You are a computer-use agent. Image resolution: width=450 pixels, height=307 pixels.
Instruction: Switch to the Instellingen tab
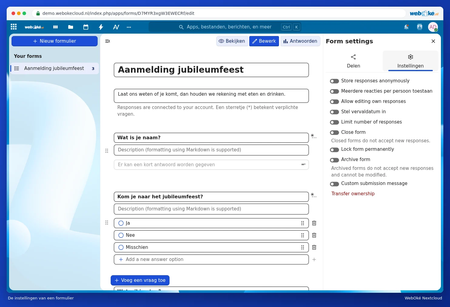click(x=411, y=61)
